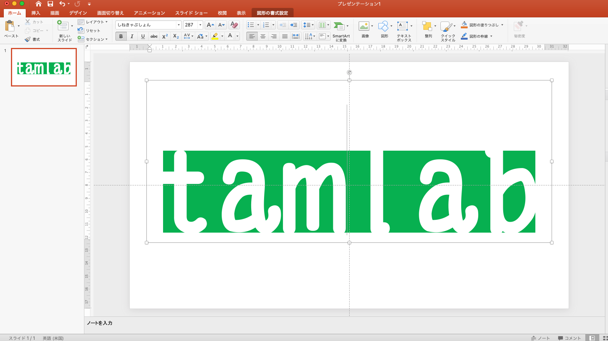Open the Transitions (画面切り替え) tab

110,13
